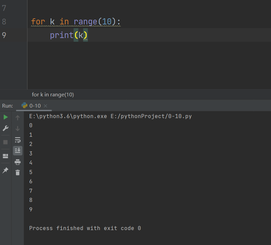Toggle soft-wrap in the Run console
Screen dimensions: 271x245
(18, 140)
